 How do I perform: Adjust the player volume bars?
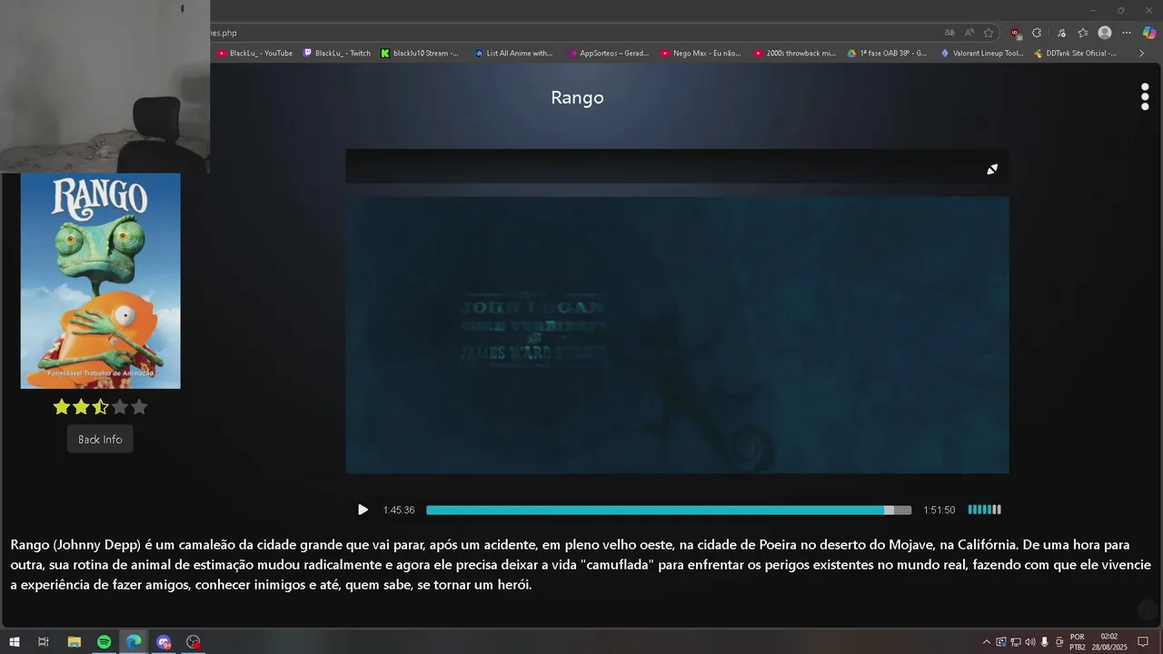[x=984, y=510]
